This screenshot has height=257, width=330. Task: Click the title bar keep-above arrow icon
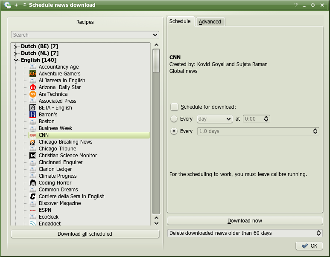click(25, 5)
